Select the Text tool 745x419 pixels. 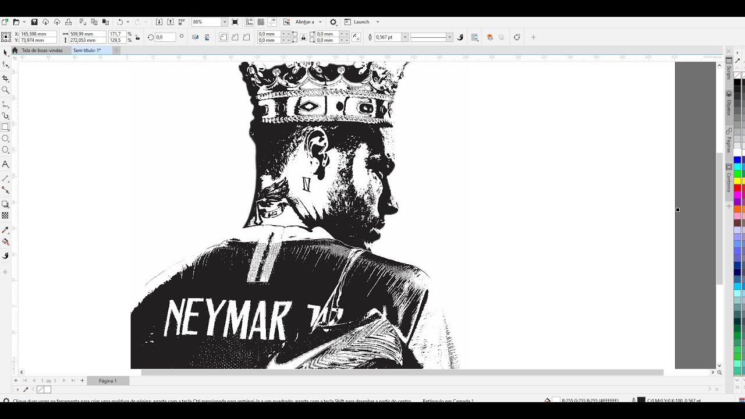pos(5,164)
